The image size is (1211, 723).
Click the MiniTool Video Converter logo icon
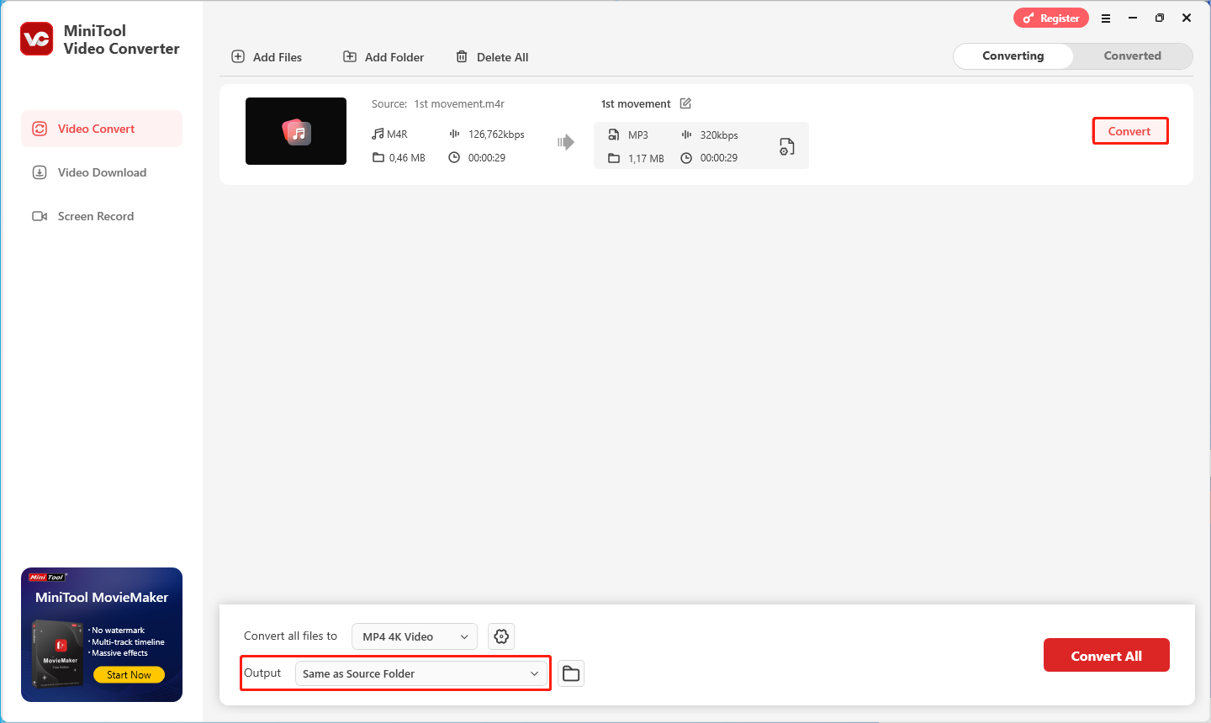point(37,39)
